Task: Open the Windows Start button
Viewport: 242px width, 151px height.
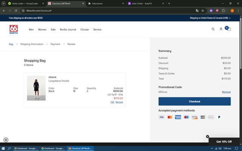Action: tap(3, 148)
